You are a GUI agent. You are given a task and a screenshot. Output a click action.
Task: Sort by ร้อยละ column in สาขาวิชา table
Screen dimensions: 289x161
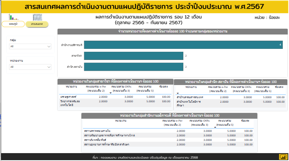point(164,87)
